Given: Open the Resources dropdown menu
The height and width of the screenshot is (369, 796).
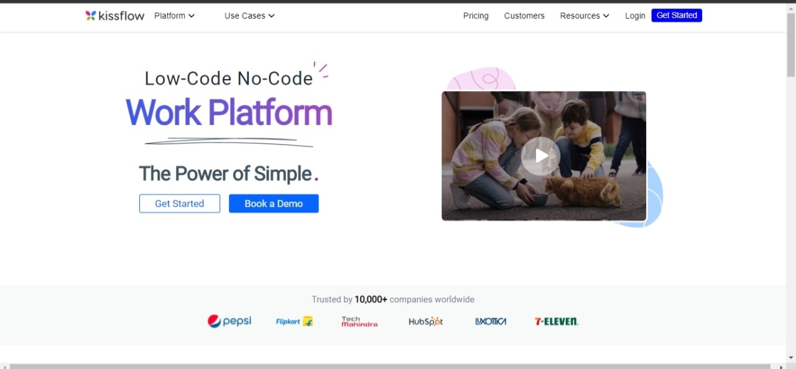Looking at the screenshot, I should point(584,16).
